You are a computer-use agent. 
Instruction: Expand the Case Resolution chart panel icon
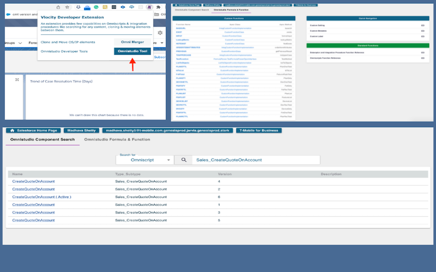pos(17,80)
